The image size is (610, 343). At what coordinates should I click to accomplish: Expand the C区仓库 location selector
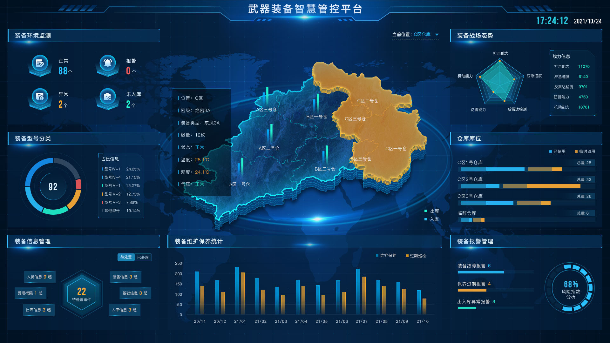422,35
